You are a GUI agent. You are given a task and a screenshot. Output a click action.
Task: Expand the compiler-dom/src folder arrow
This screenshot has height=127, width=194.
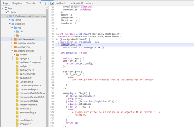(x=12, y=43)
